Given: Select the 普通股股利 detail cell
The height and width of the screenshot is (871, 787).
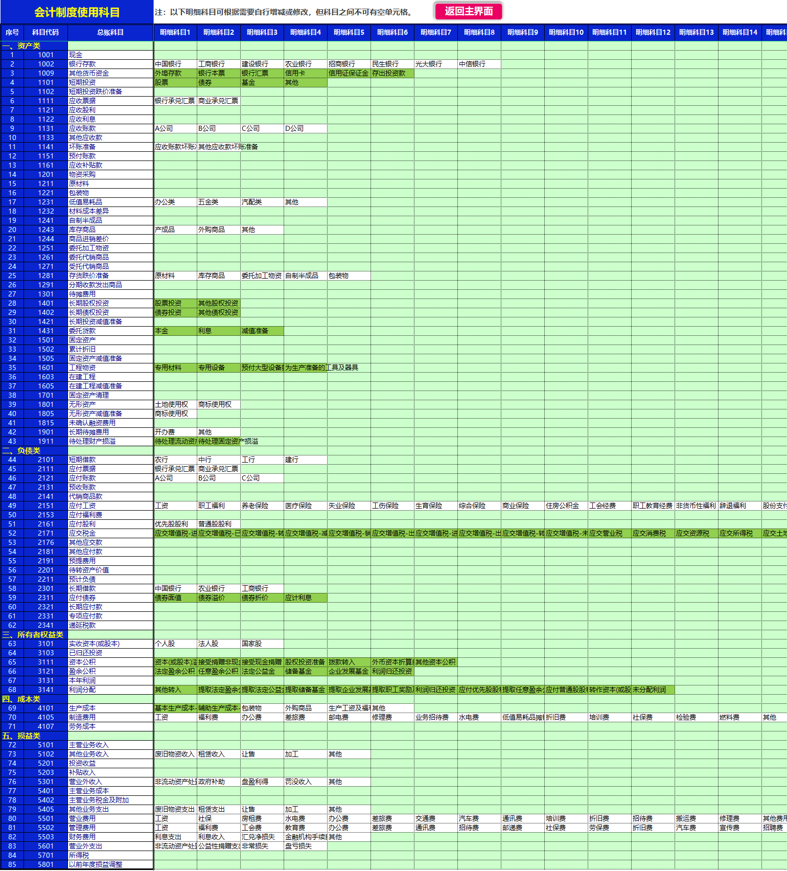Looking at the screenshot, I should click(219, 524).
